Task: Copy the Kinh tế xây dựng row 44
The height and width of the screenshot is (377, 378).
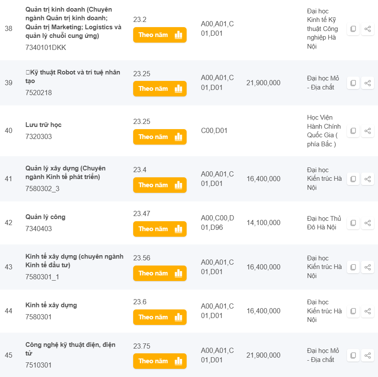Action: 353,311
